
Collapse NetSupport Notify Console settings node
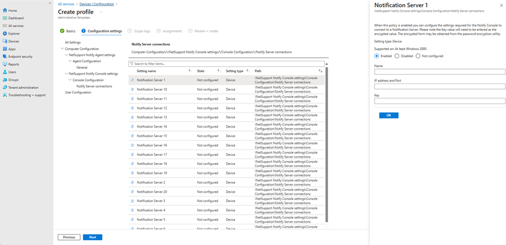pyautogui.click(x=66, y=74)
